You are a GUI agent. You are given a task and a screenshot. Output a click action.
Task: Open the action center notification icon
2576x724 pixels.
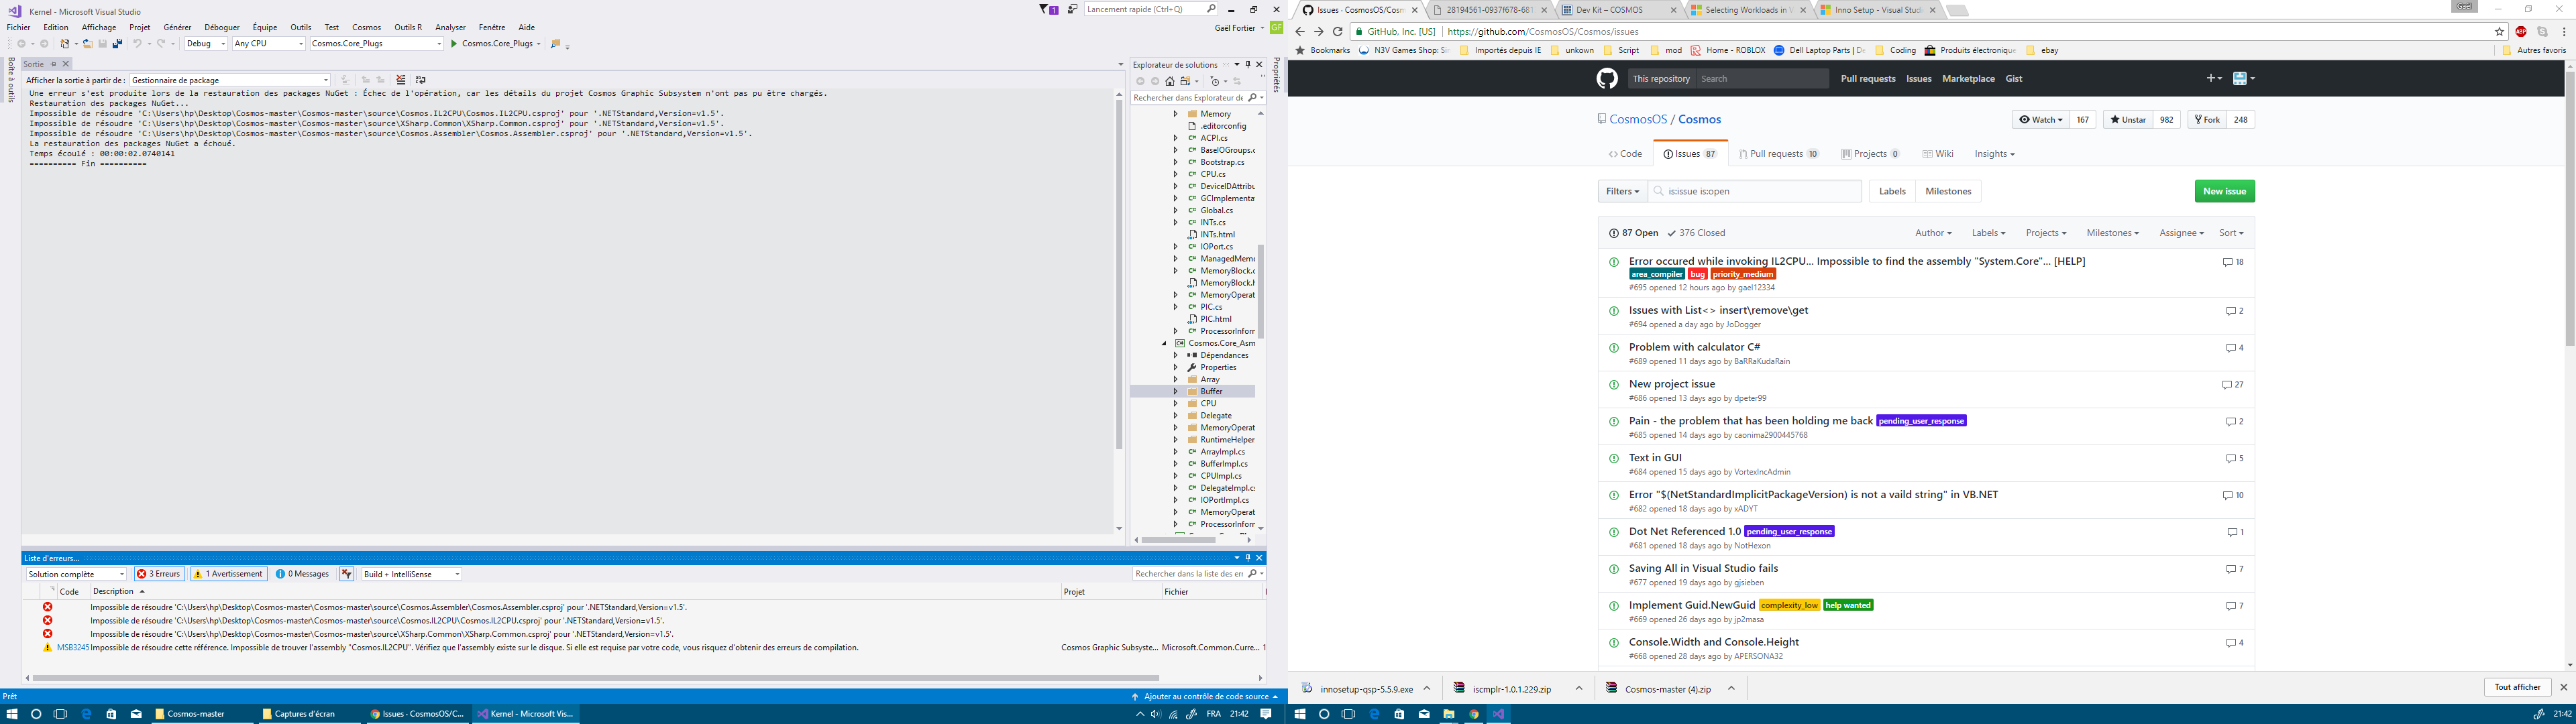click(x=1266, y=714)
